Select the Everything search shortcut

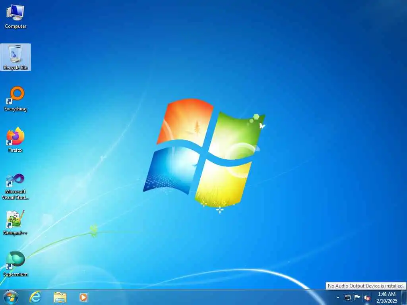[x=16, y=98]
